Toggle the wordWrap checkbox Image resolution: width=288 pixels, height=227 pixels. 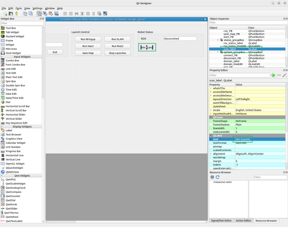pyautogui.click(x=237, y=157)
